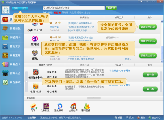The width and height of the screenshot is (164, 120).
Task: Open video link 枫叶集团4周年纪念
Action: (80, 37)
